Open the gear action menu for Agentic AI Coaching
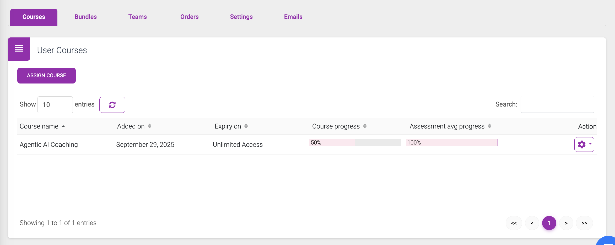 point(584,144)
